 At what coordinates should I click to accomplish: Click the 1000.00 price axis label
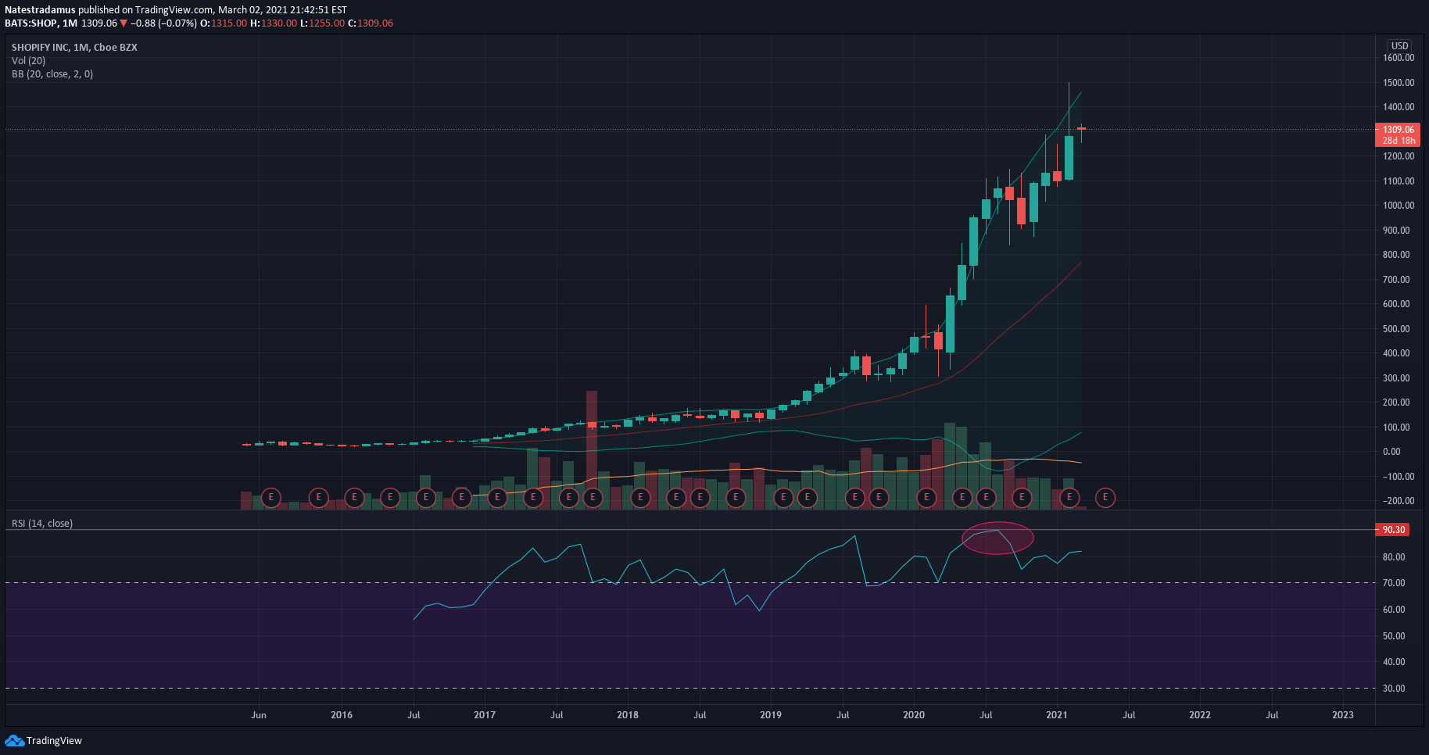coord(1399,206)
